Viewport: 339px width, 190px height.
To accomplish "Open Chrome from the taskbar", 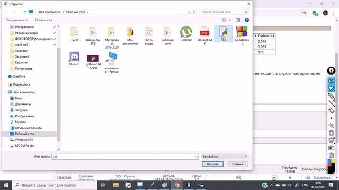I will pyautogui.click(x=177, y=185).
